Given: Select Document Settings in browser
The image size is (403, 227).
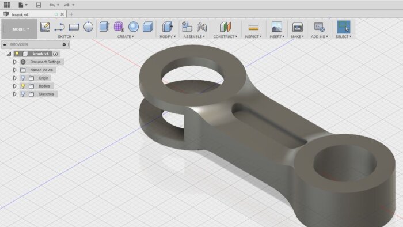Looking at the screenshot, I should point(45,62).
